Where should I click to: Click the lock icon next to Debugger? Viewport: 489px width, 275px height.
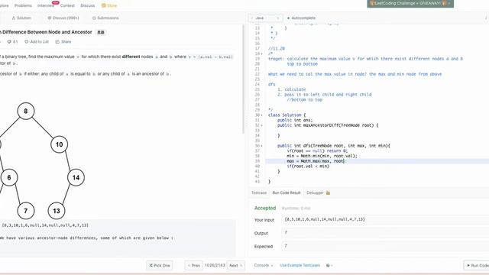328,192
